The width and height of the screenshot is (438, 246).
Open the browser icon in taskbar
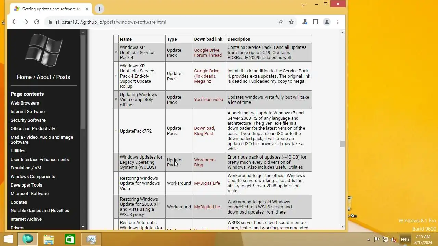(28, 239)
